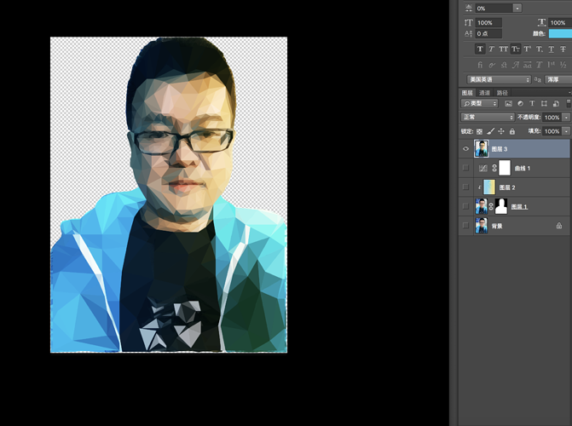Click the Curves adjustment icon on 曲线 1
Viewport: 572px width, 426px height.
point(483,168)
